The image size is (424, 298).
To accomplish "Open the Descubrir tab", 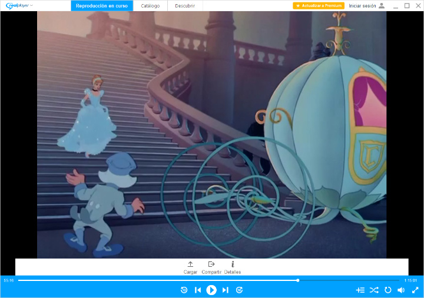I will pyautogui.click(x=185, y=6).
